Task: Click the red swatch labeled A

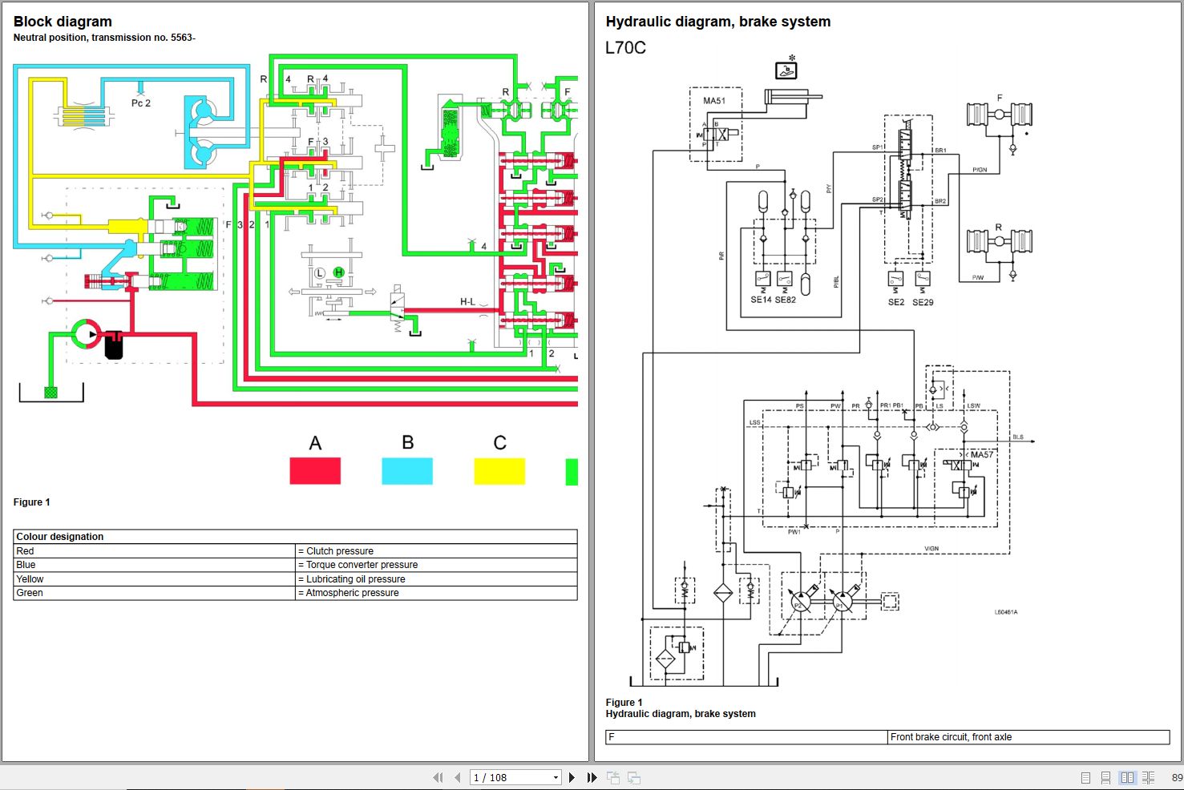Action: (x=314, y=471)
